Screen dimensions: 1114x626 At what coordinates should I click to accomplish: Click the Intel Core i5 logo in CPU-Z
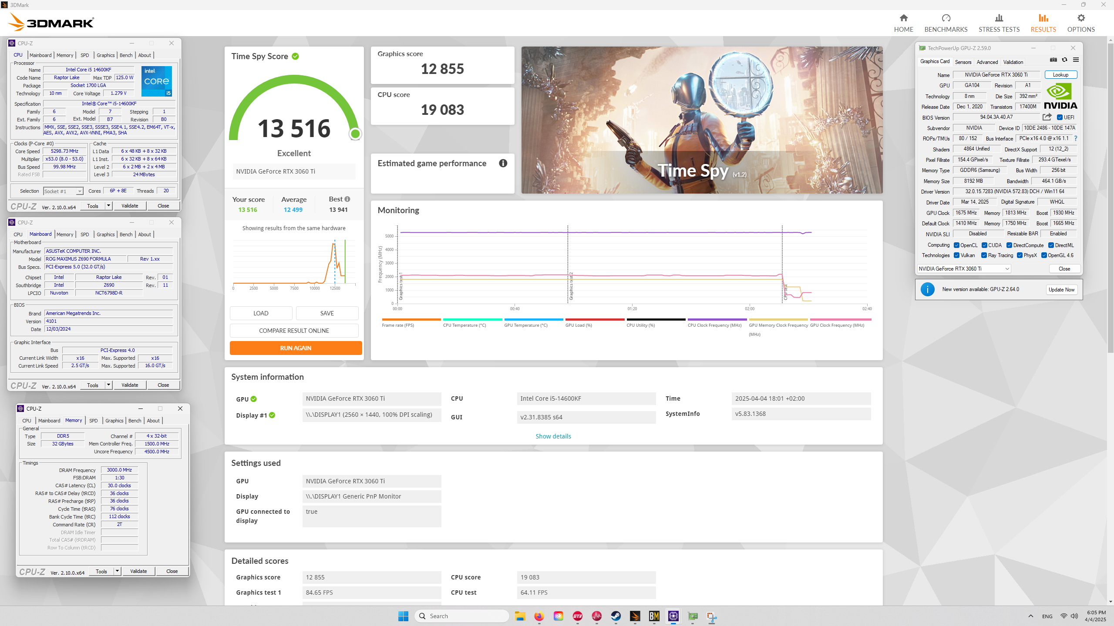click(x=157, y=81)
